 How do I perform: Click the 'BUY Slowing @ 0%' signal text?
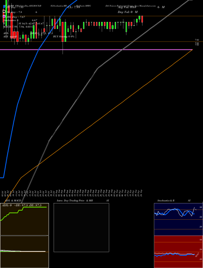(x=64, y=37)
